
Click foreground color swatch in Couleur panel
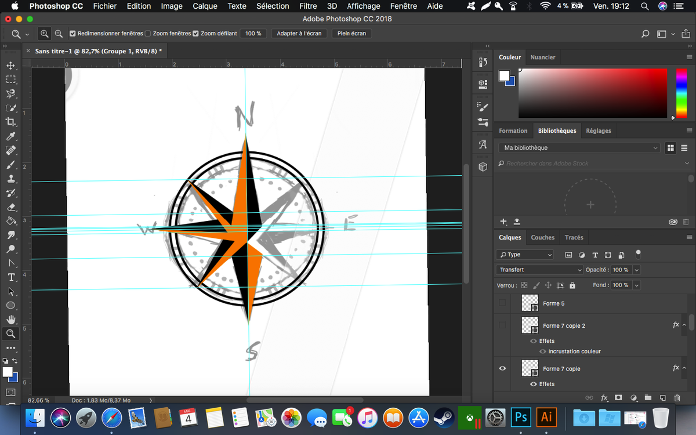tap(504, 75)
